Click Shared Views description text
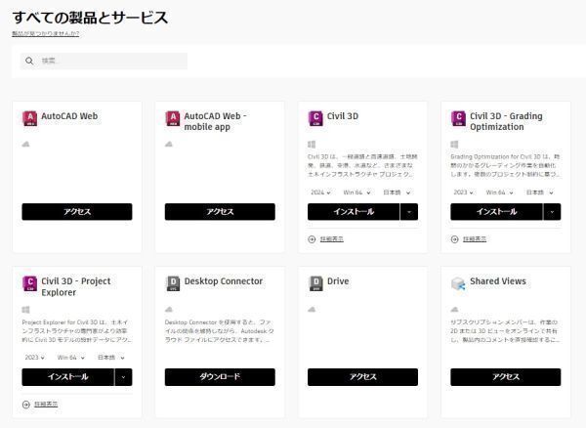586x428 pixels. 505,331
